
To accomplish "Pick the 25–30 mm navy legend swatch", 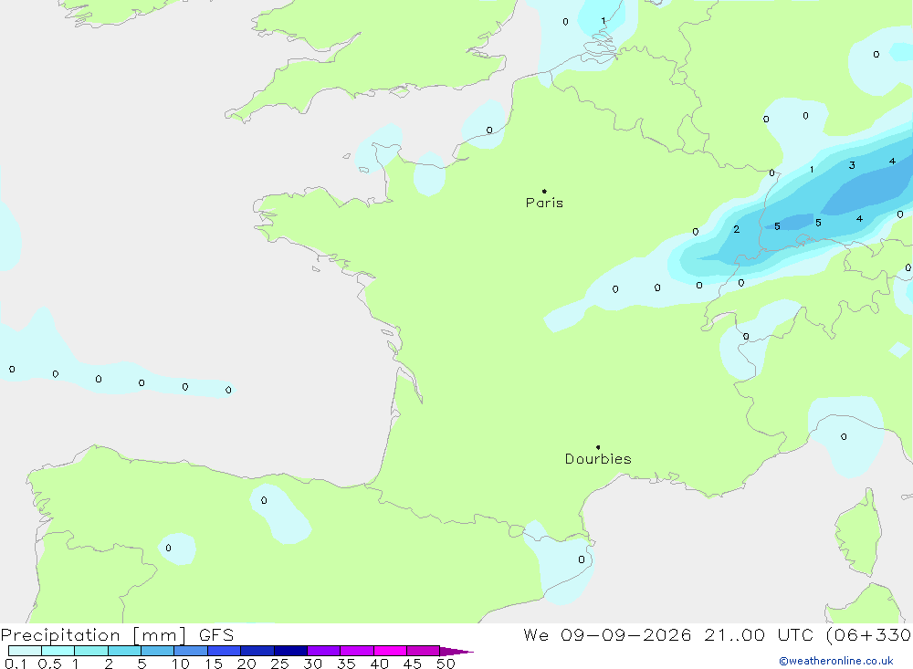I will tap(290, 651).
